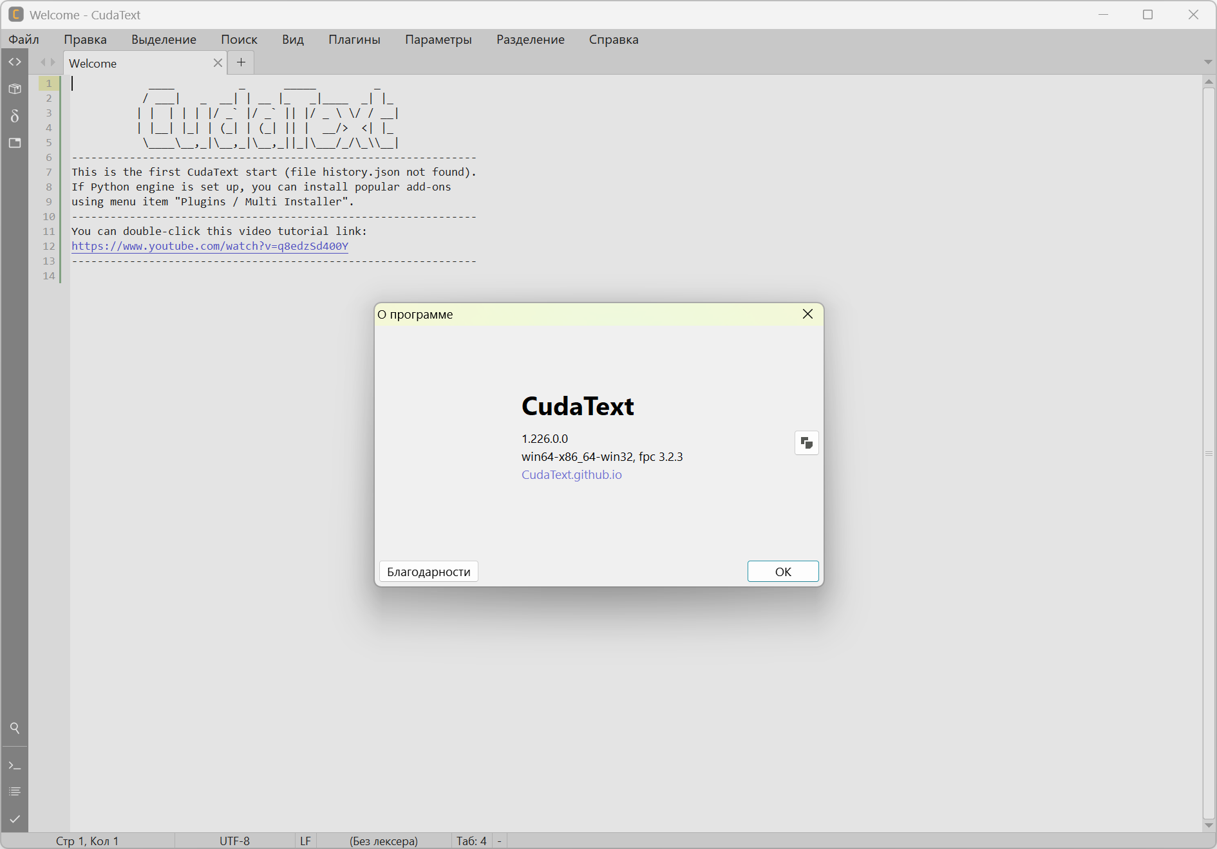Choose lexer via "(Без лексера)" status field
This screenshot has height=849, width=1217.
click(x=384, y=841)
